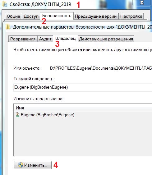
Task: Select the Владелец tab
Action: point(65,39)
